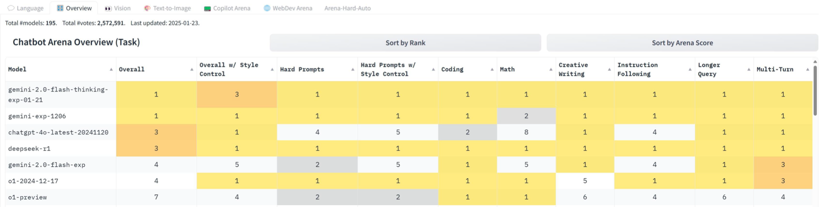Viewport: 819px width, 207px height.
Task: Open the Arena-Hard-Auto tab
Action: tap(347, 8)
